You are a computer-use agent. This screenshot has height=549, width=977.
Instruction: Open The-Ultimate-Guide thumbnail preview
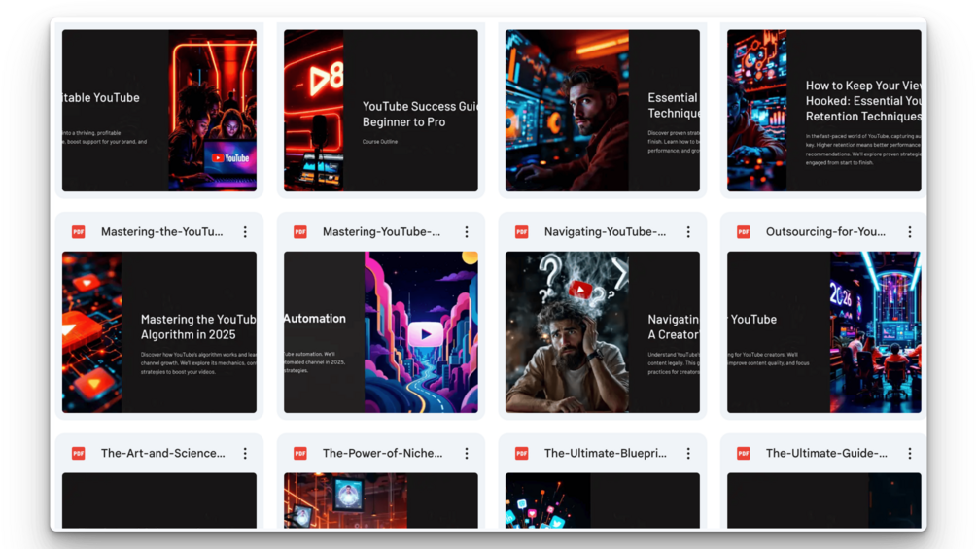point(823,500)
